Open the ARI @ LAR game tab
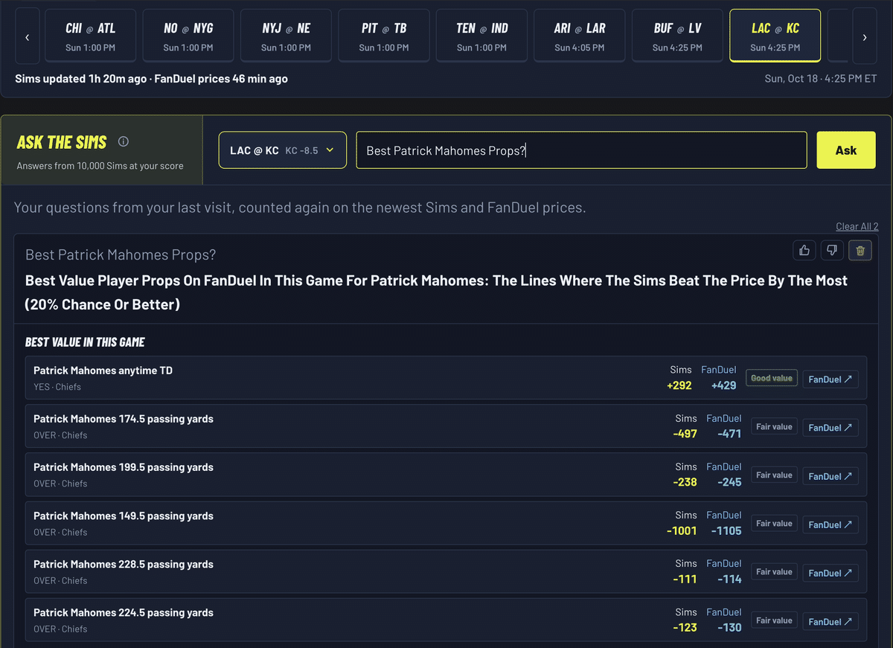Image resolution: width=893 pixels, height=648 pixels. (580, 36)
